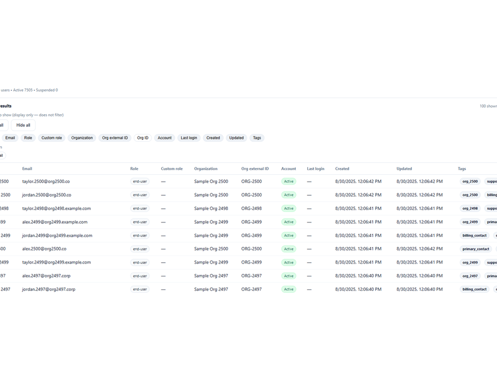
Task: Click end-user role badge for alex.2497
Action: coord(140,276)
